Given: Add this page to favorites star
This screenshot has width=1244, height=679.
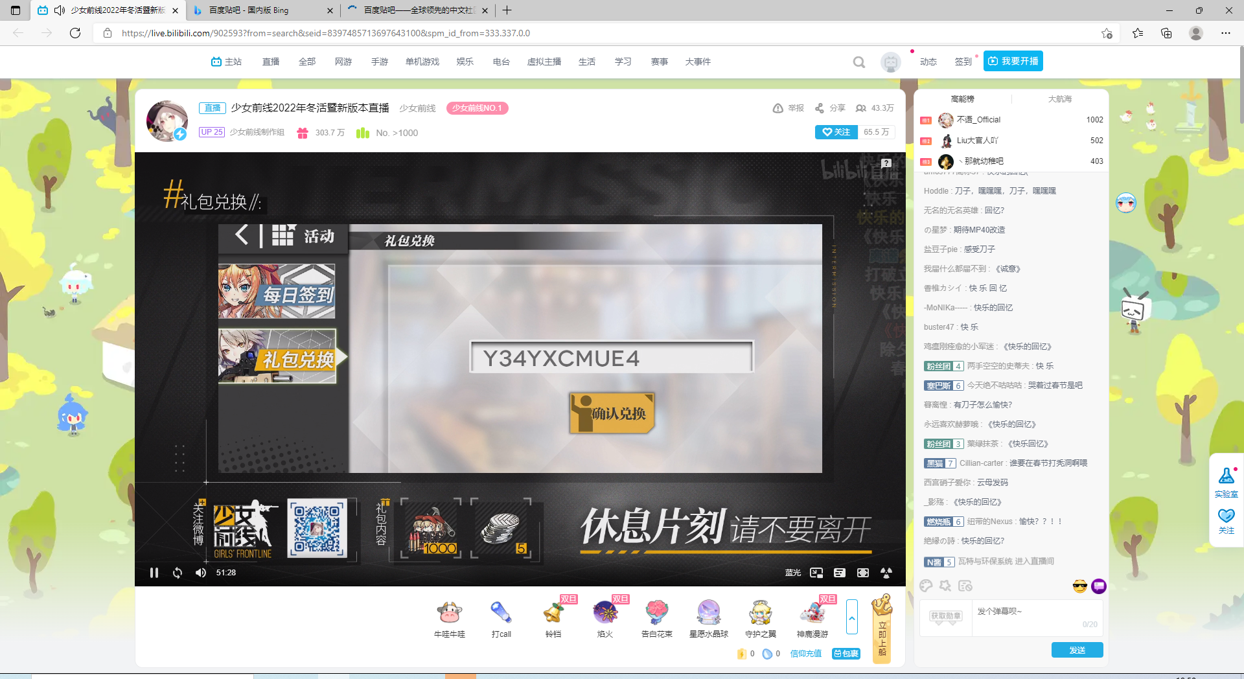Looking at the screenshot, I should pyautogui.click(x=1107, y=33).
